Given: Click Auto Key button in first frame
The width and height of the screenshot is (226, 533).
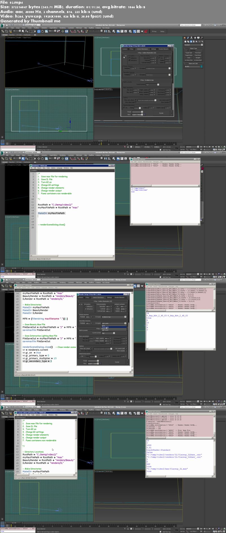Looking at the screenshot, I should pyautogui.click(x=182, y=147).
